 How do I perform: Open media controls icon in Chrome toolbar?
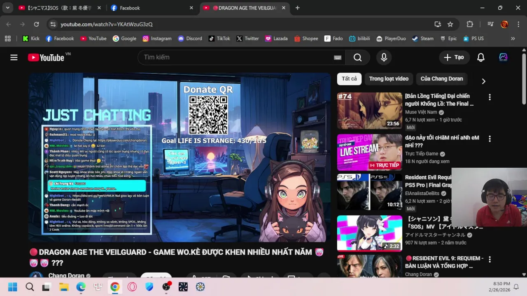pyautogui.click(x=490, y=24)
